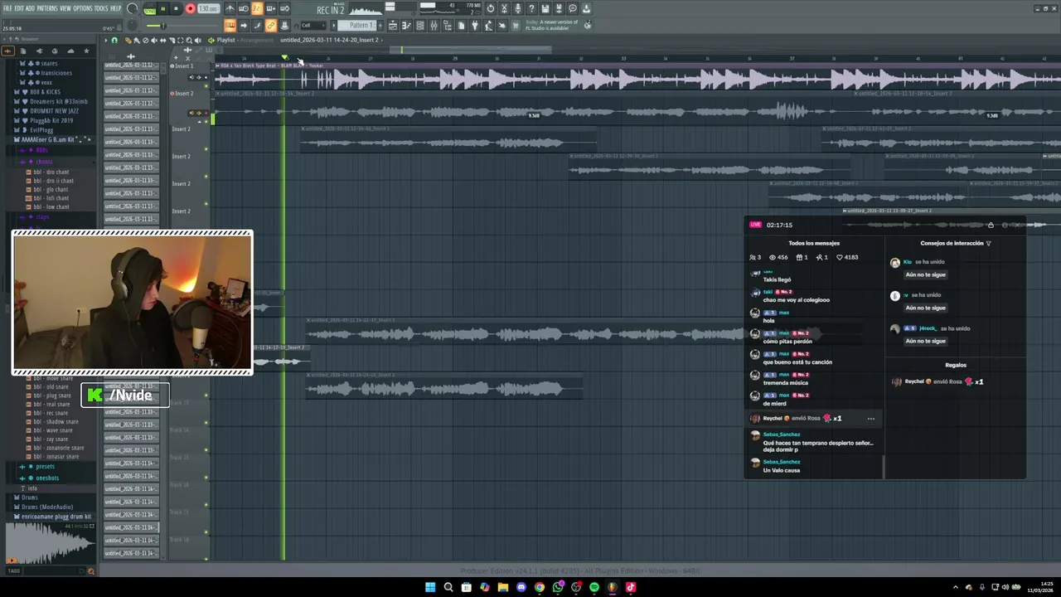
Task: Toggle countdown before recording (3 2 icon)
Action: [x=257, y=9]
